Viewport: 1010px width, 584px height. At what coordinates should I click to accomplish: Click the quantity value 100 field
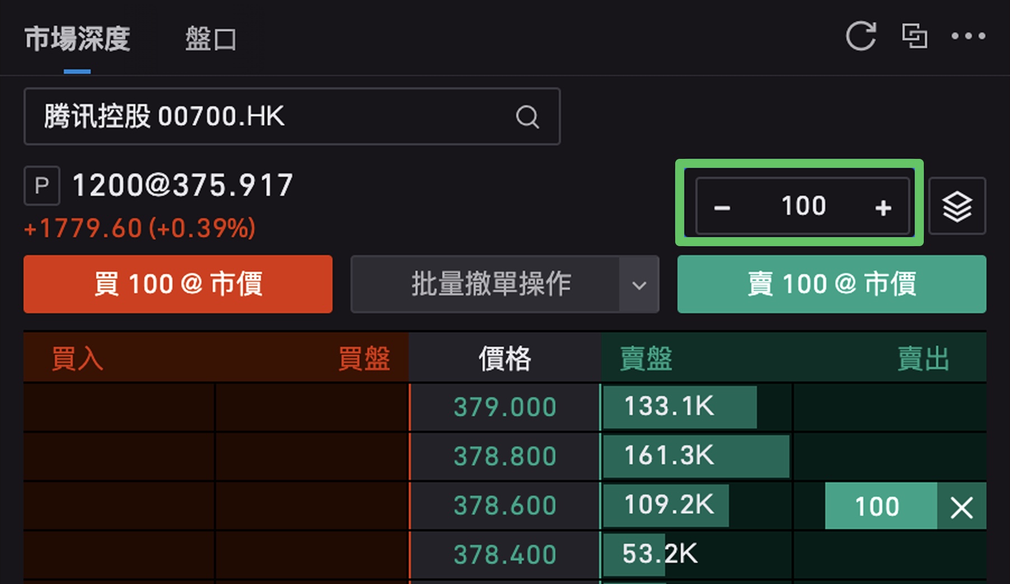pos(803,206)
